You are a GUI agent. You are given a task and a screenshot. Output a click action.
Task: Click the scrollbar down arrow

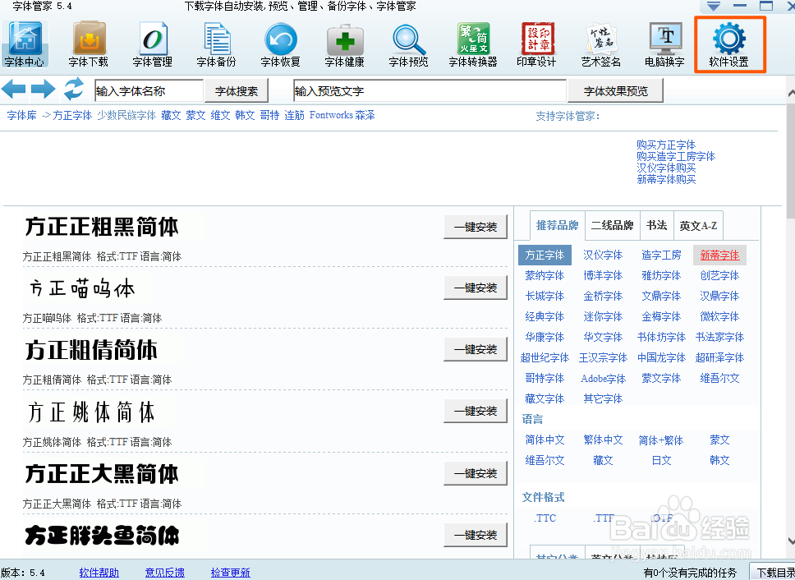(x=791, y=541)
